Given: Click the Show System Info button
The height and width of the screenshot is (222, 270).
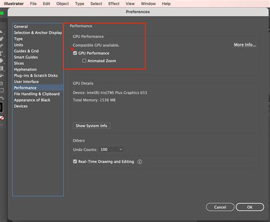Looking at the screenshot, I should [x=92, y=126].
